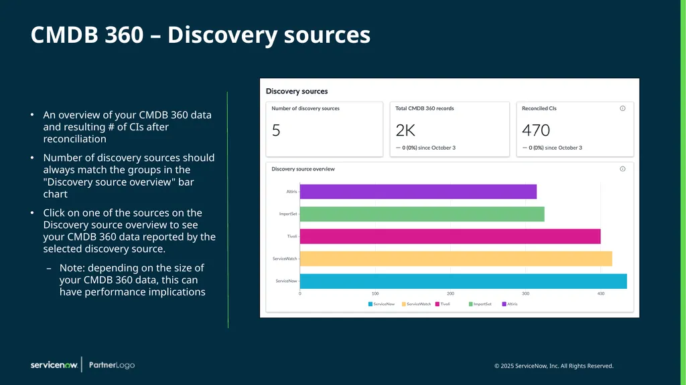Screen dimensions: 686x385
Task: Toggle ServiceWatch legend swatch
Action: point(404,304)
